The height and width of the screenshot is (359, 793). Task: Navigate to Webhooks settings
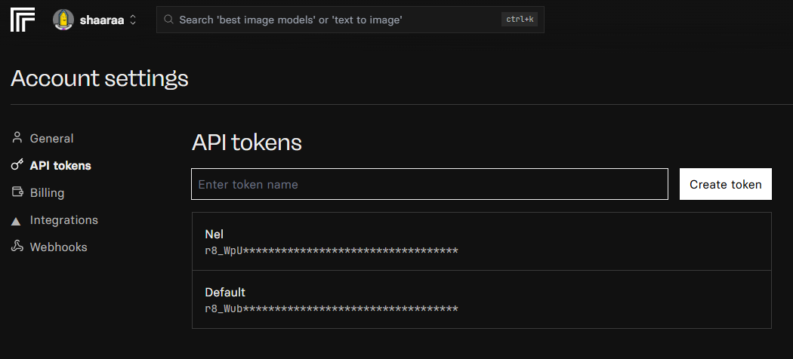click(x=58, y=247)
